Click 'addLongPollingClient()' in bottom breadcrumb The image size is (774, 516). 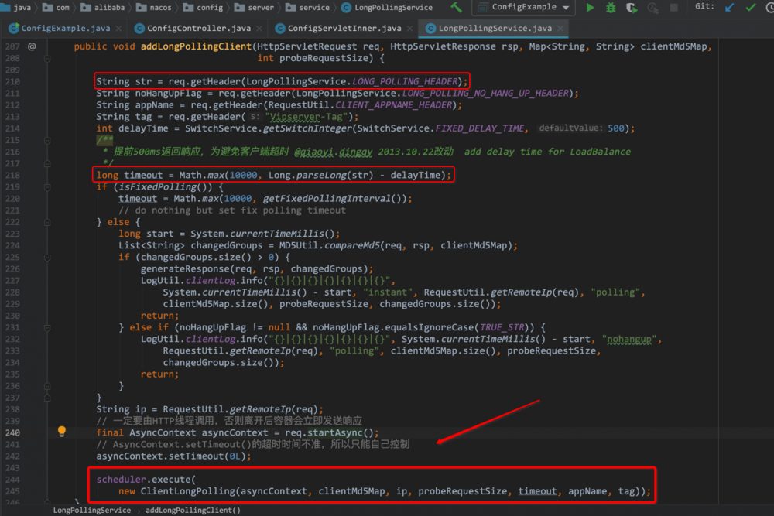[x=192, y=510]
